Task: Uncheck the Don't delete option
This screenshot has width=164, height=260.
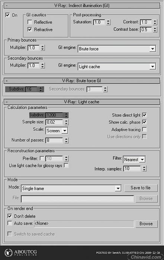Action: (10, 216)
